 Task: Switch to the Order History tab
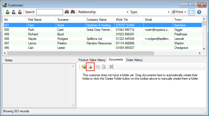click(x=134, y=60)
